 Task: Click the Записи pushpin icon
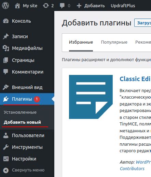pos(6,36)
